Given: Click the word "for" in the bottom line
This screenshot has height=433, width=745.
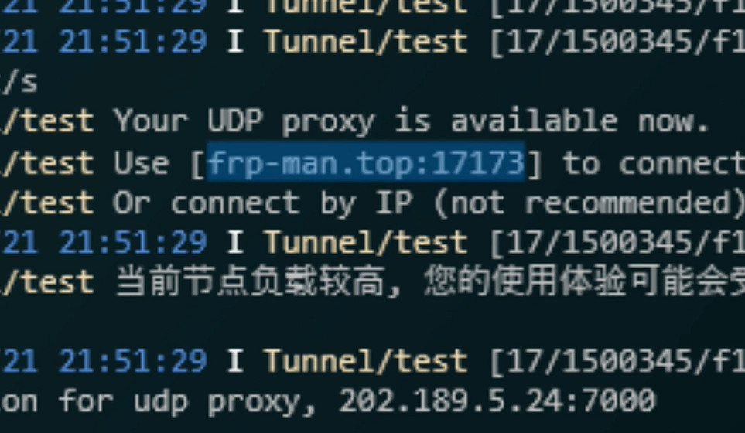Looking at the screenshot, I should click(x=86, y=401).
